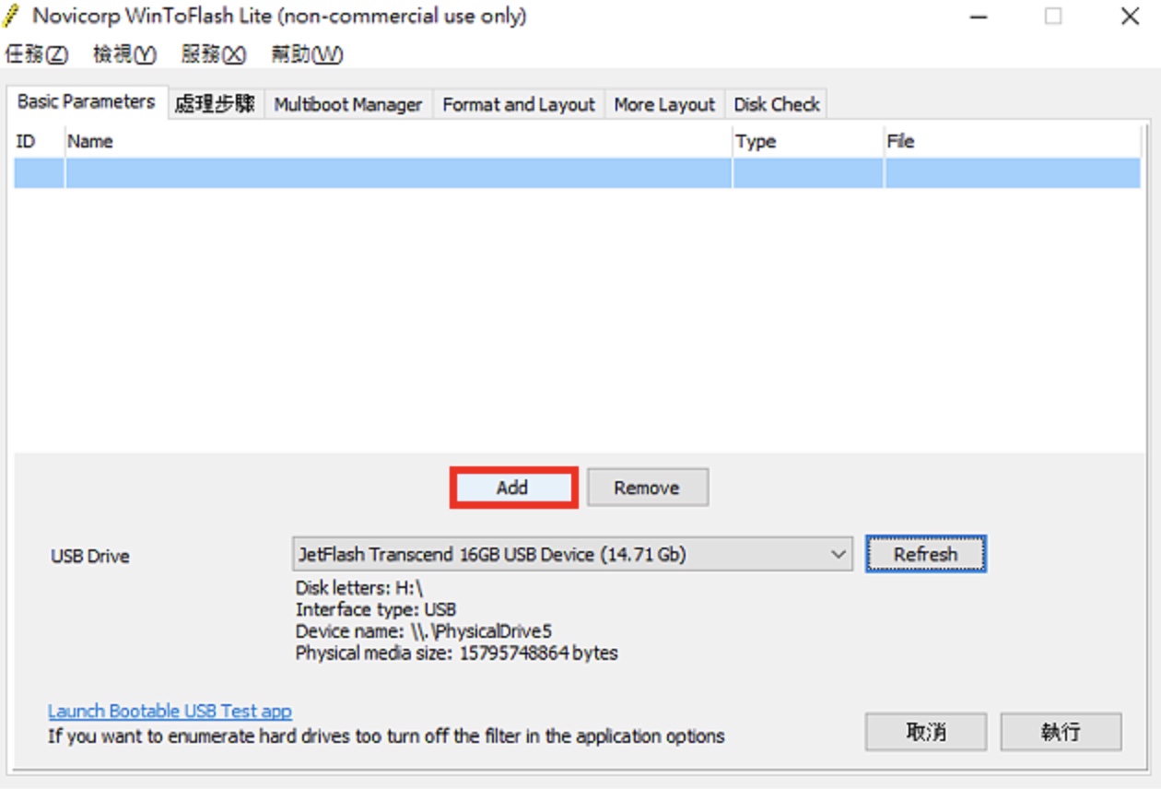
Task: Open the Multiboot Manager tab
Action: (348, 104)
